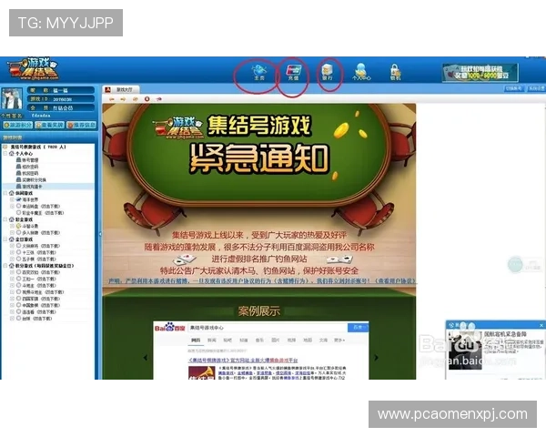Screen dimensions: 546x437
Task: Expand the 火拼麻将 game node
Action: (12, 246)
